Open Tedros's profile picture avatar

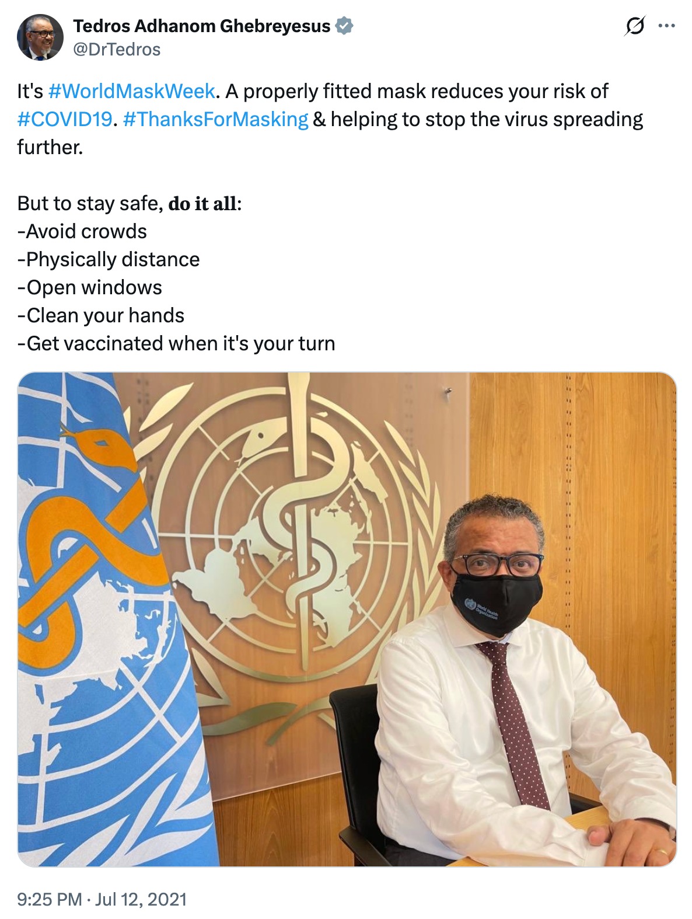click(40, 37)
